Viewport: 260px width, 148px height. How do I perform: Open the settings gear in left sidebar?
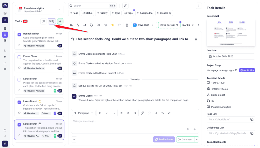click(x=5, y=69)
